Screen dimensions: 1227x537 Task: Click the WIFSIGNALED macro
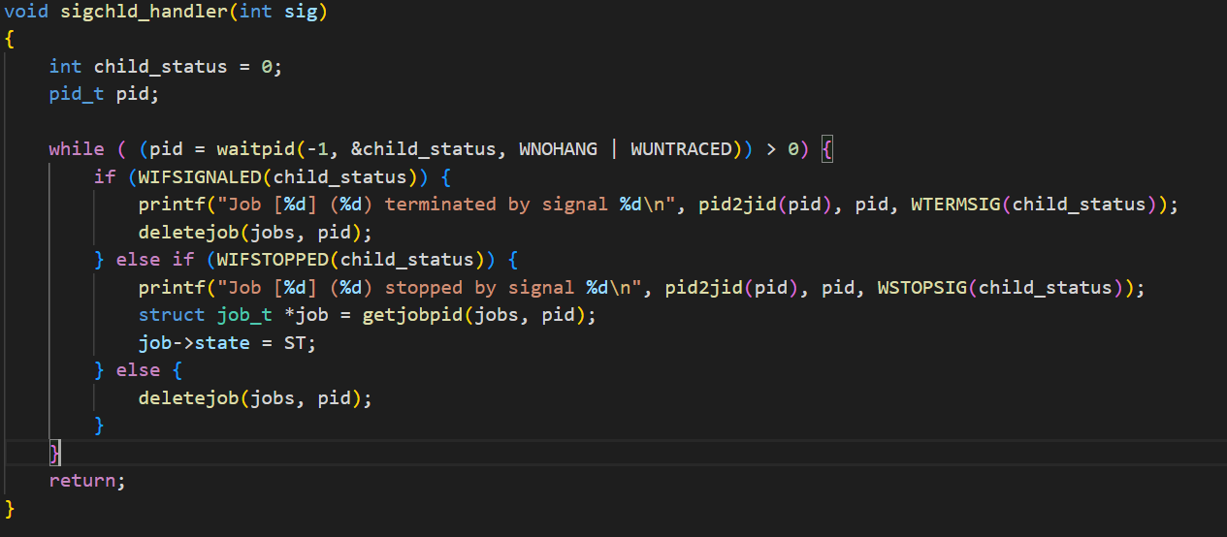tap(200, 177)
